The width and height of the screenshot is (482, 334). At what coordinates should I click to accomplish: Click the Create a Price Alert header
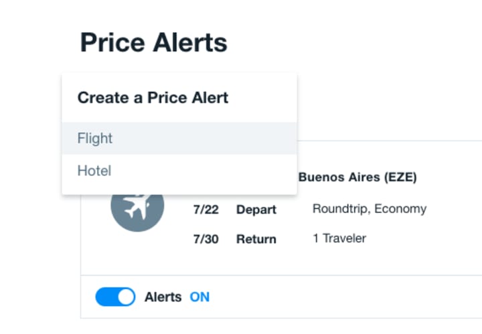153,98
